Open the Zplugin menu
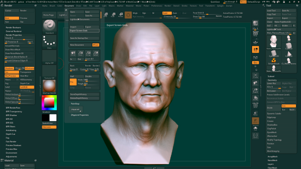301x169 pixels. pyautogui.click(x=220, y=6)
